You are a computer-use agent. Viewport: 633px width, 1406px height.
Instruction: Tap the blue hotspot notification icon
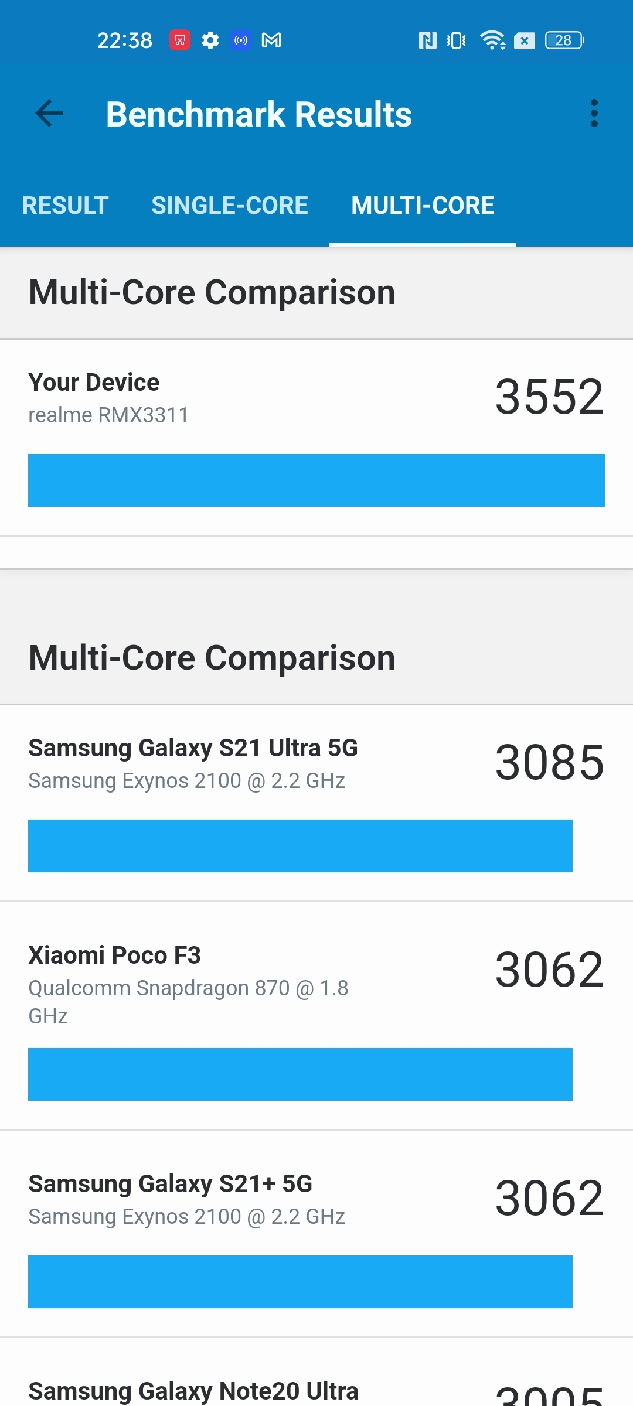coord(241,40)
